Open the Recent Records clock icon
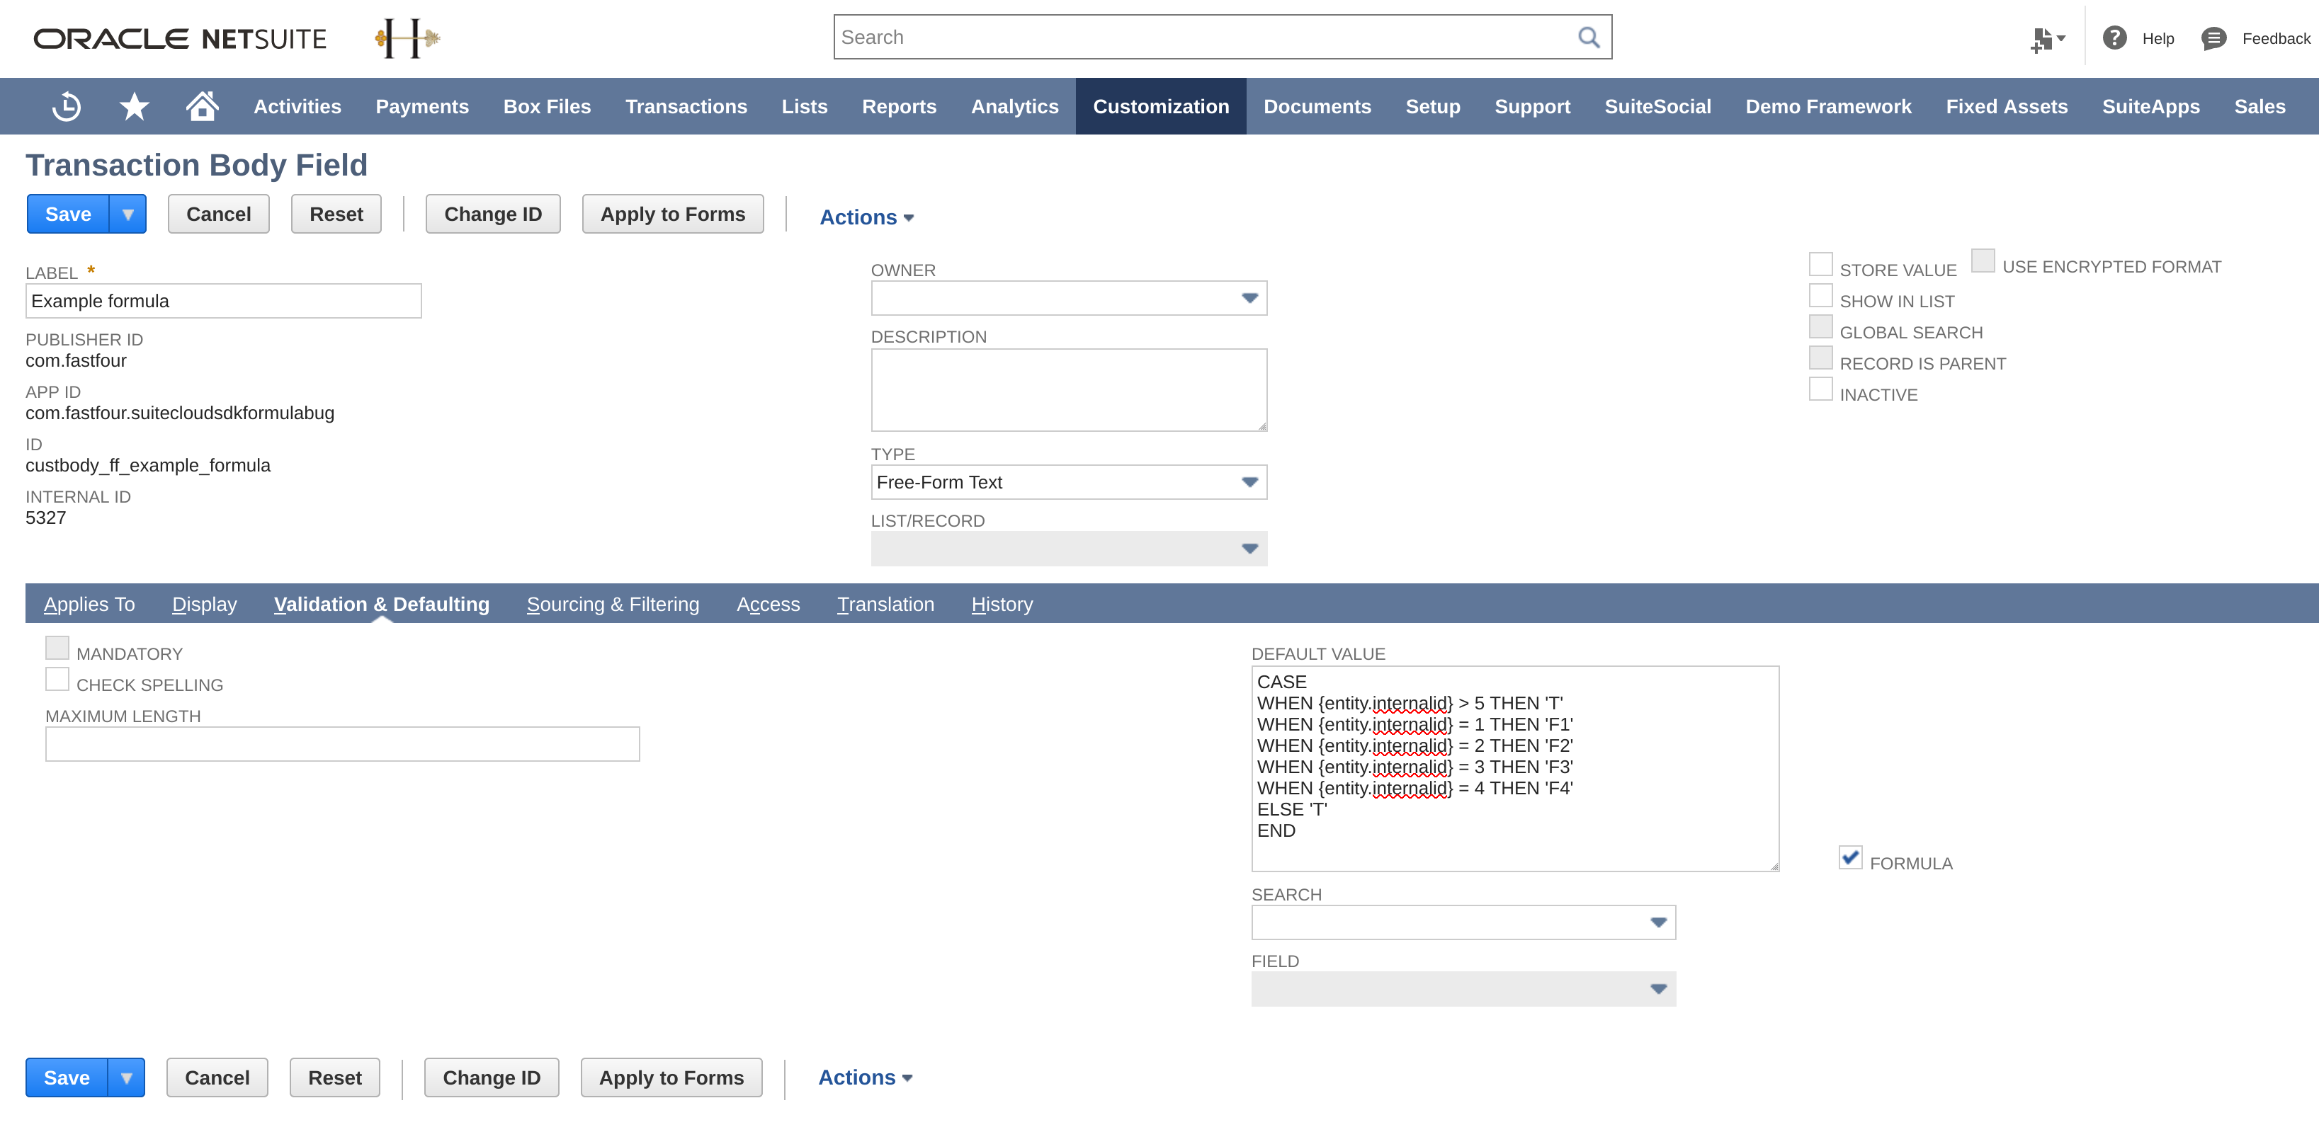The height and width of the screenshot is (1132, 2319). [67, 106]
